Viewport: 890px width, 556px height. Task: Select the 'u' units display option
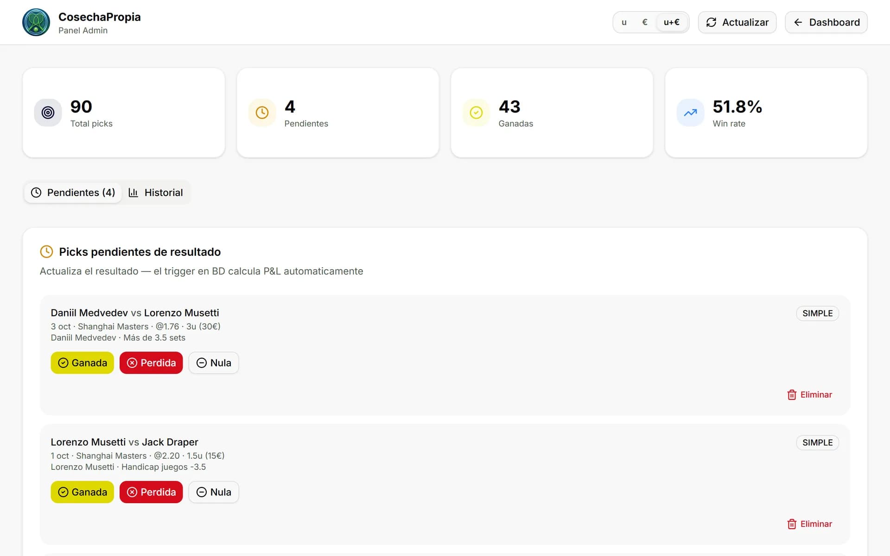click(x=624, y=22)
